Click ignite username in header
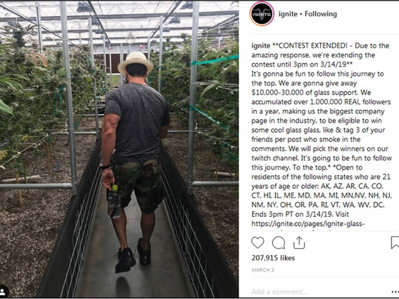Viewport: 399px width, 299px height. pos(288,14)
